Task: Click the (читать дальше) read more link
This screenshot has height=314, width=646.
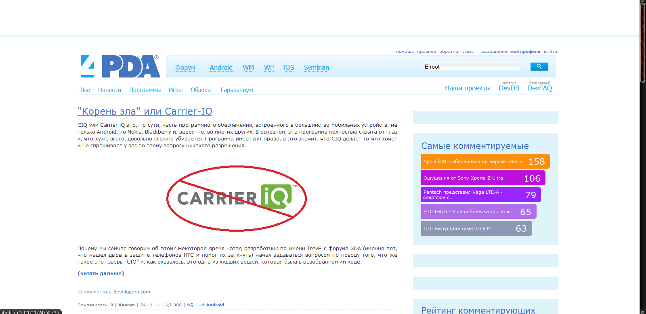Action: pos(101,274)
